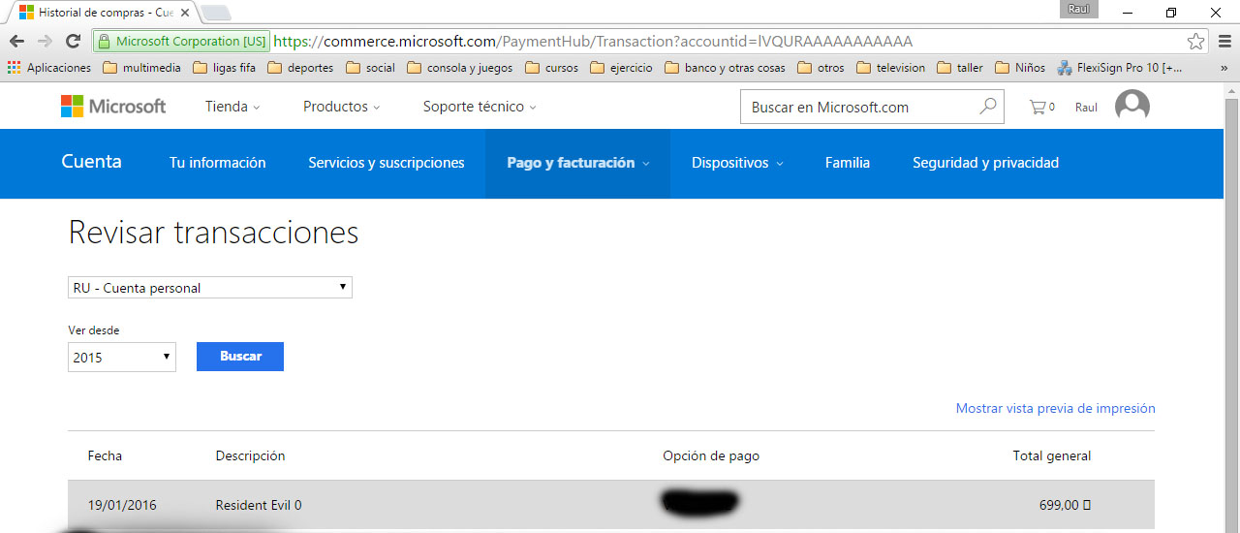Click Mostrar vista previa de impresión link
The width and height of the screenshot is (1240, 533).
(x=1056, y=408)
